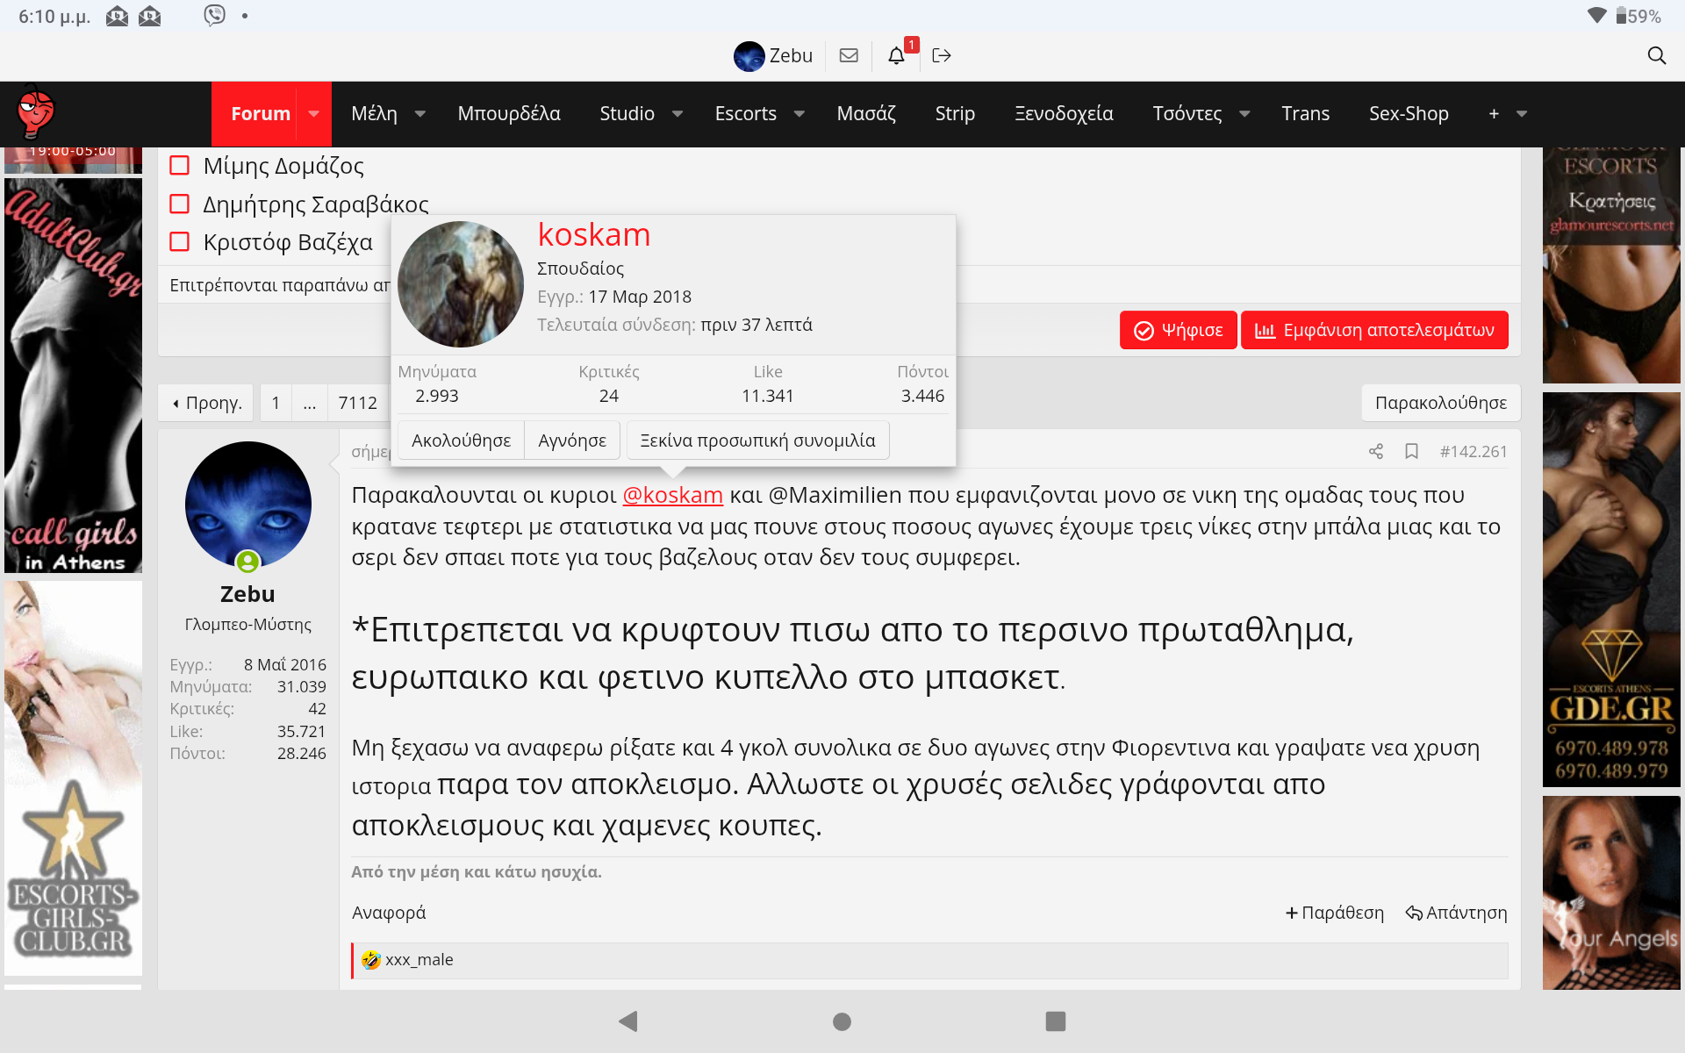Bookmark post #142.261
The image size is (1685, 1053).
[1411, 451]
